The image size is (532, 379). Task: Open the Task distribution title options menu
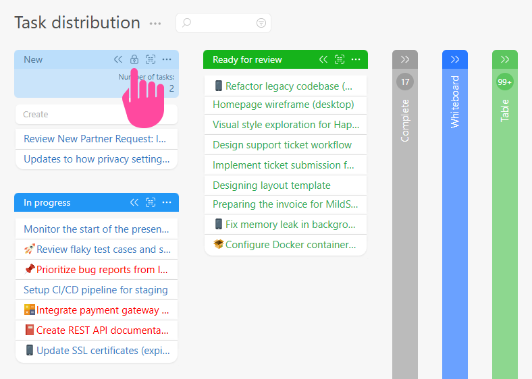[x=155, y=24]
